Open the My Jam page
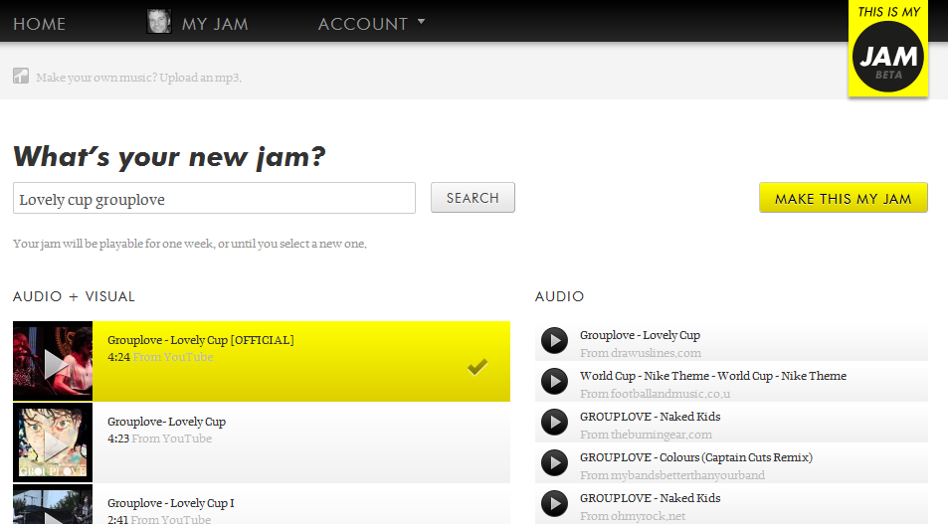Screen dimensions: 948x524 point(215,24)
